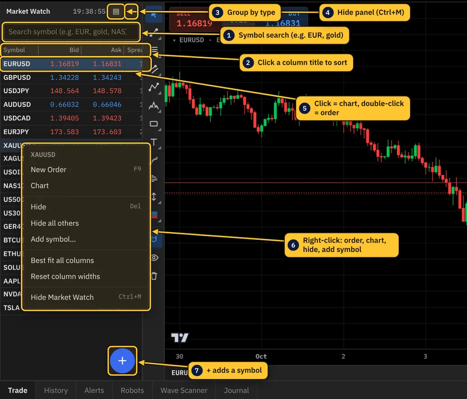Viewport: 467px width, 399px height.
Task: Click the trash delete drawings icon
Action: tap(154, 276)
